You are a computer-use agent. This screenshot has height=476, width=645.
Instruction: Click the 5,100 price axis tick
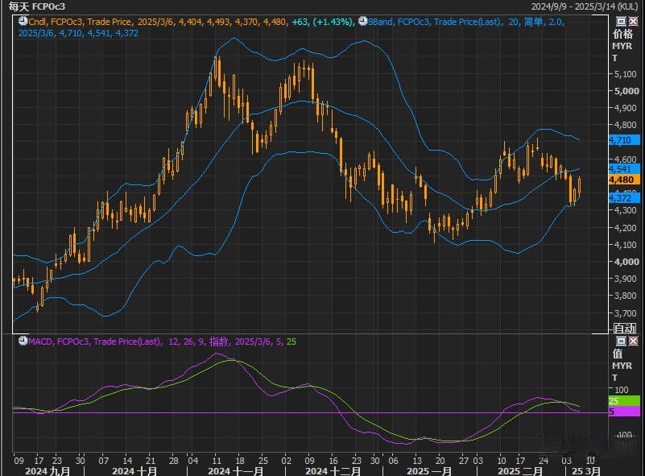pyautogui.click(x=625, y=74)
